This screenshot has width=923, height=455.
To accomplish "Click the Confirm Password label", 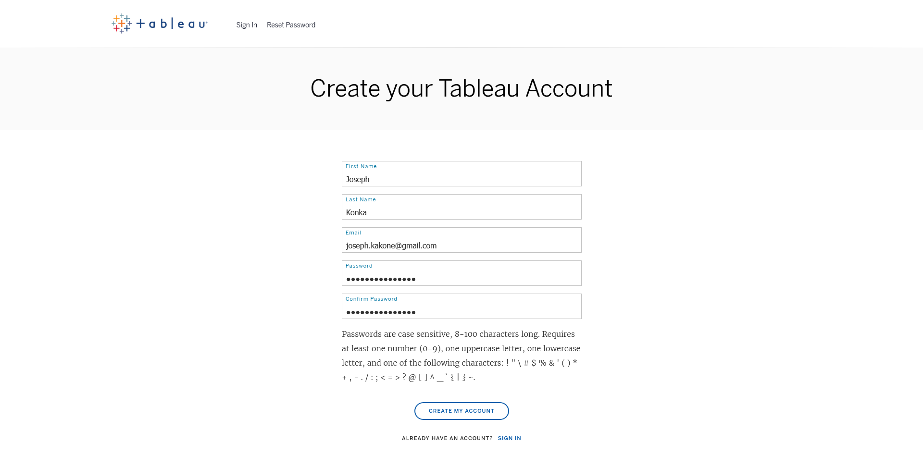I will point(372,299).
